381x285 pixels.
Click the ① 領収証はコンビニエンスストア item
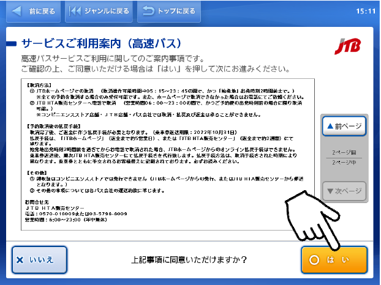[x=167, y=182]
